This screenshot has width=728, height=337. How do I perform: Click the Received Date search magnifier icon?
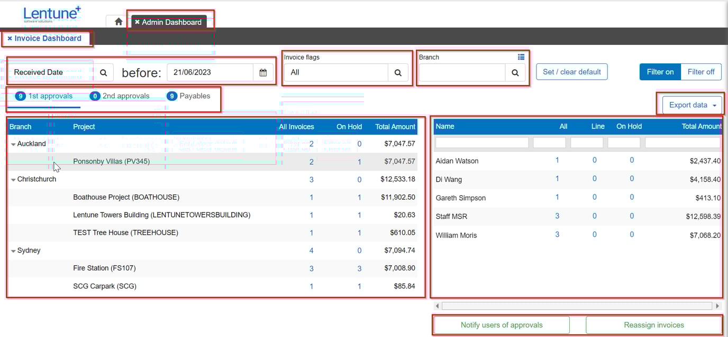tap(104, 72)
